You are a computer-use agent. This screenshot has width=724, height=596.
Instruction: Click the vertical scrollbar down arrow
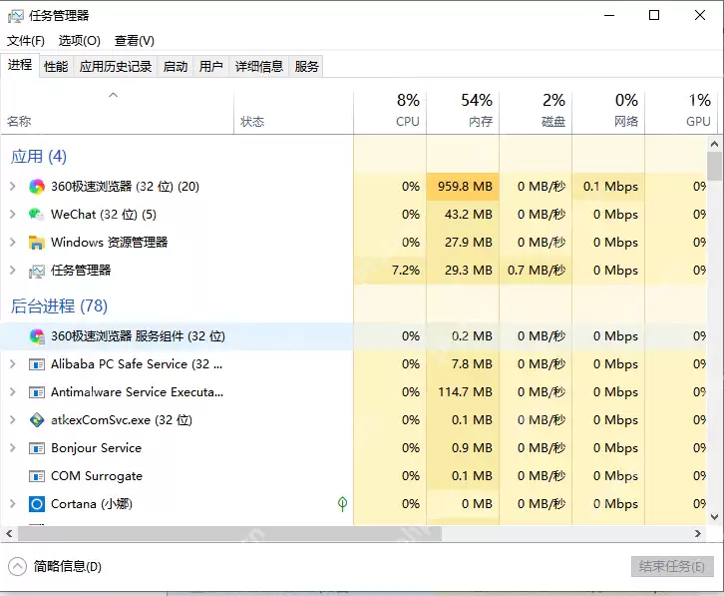point(714,517)
